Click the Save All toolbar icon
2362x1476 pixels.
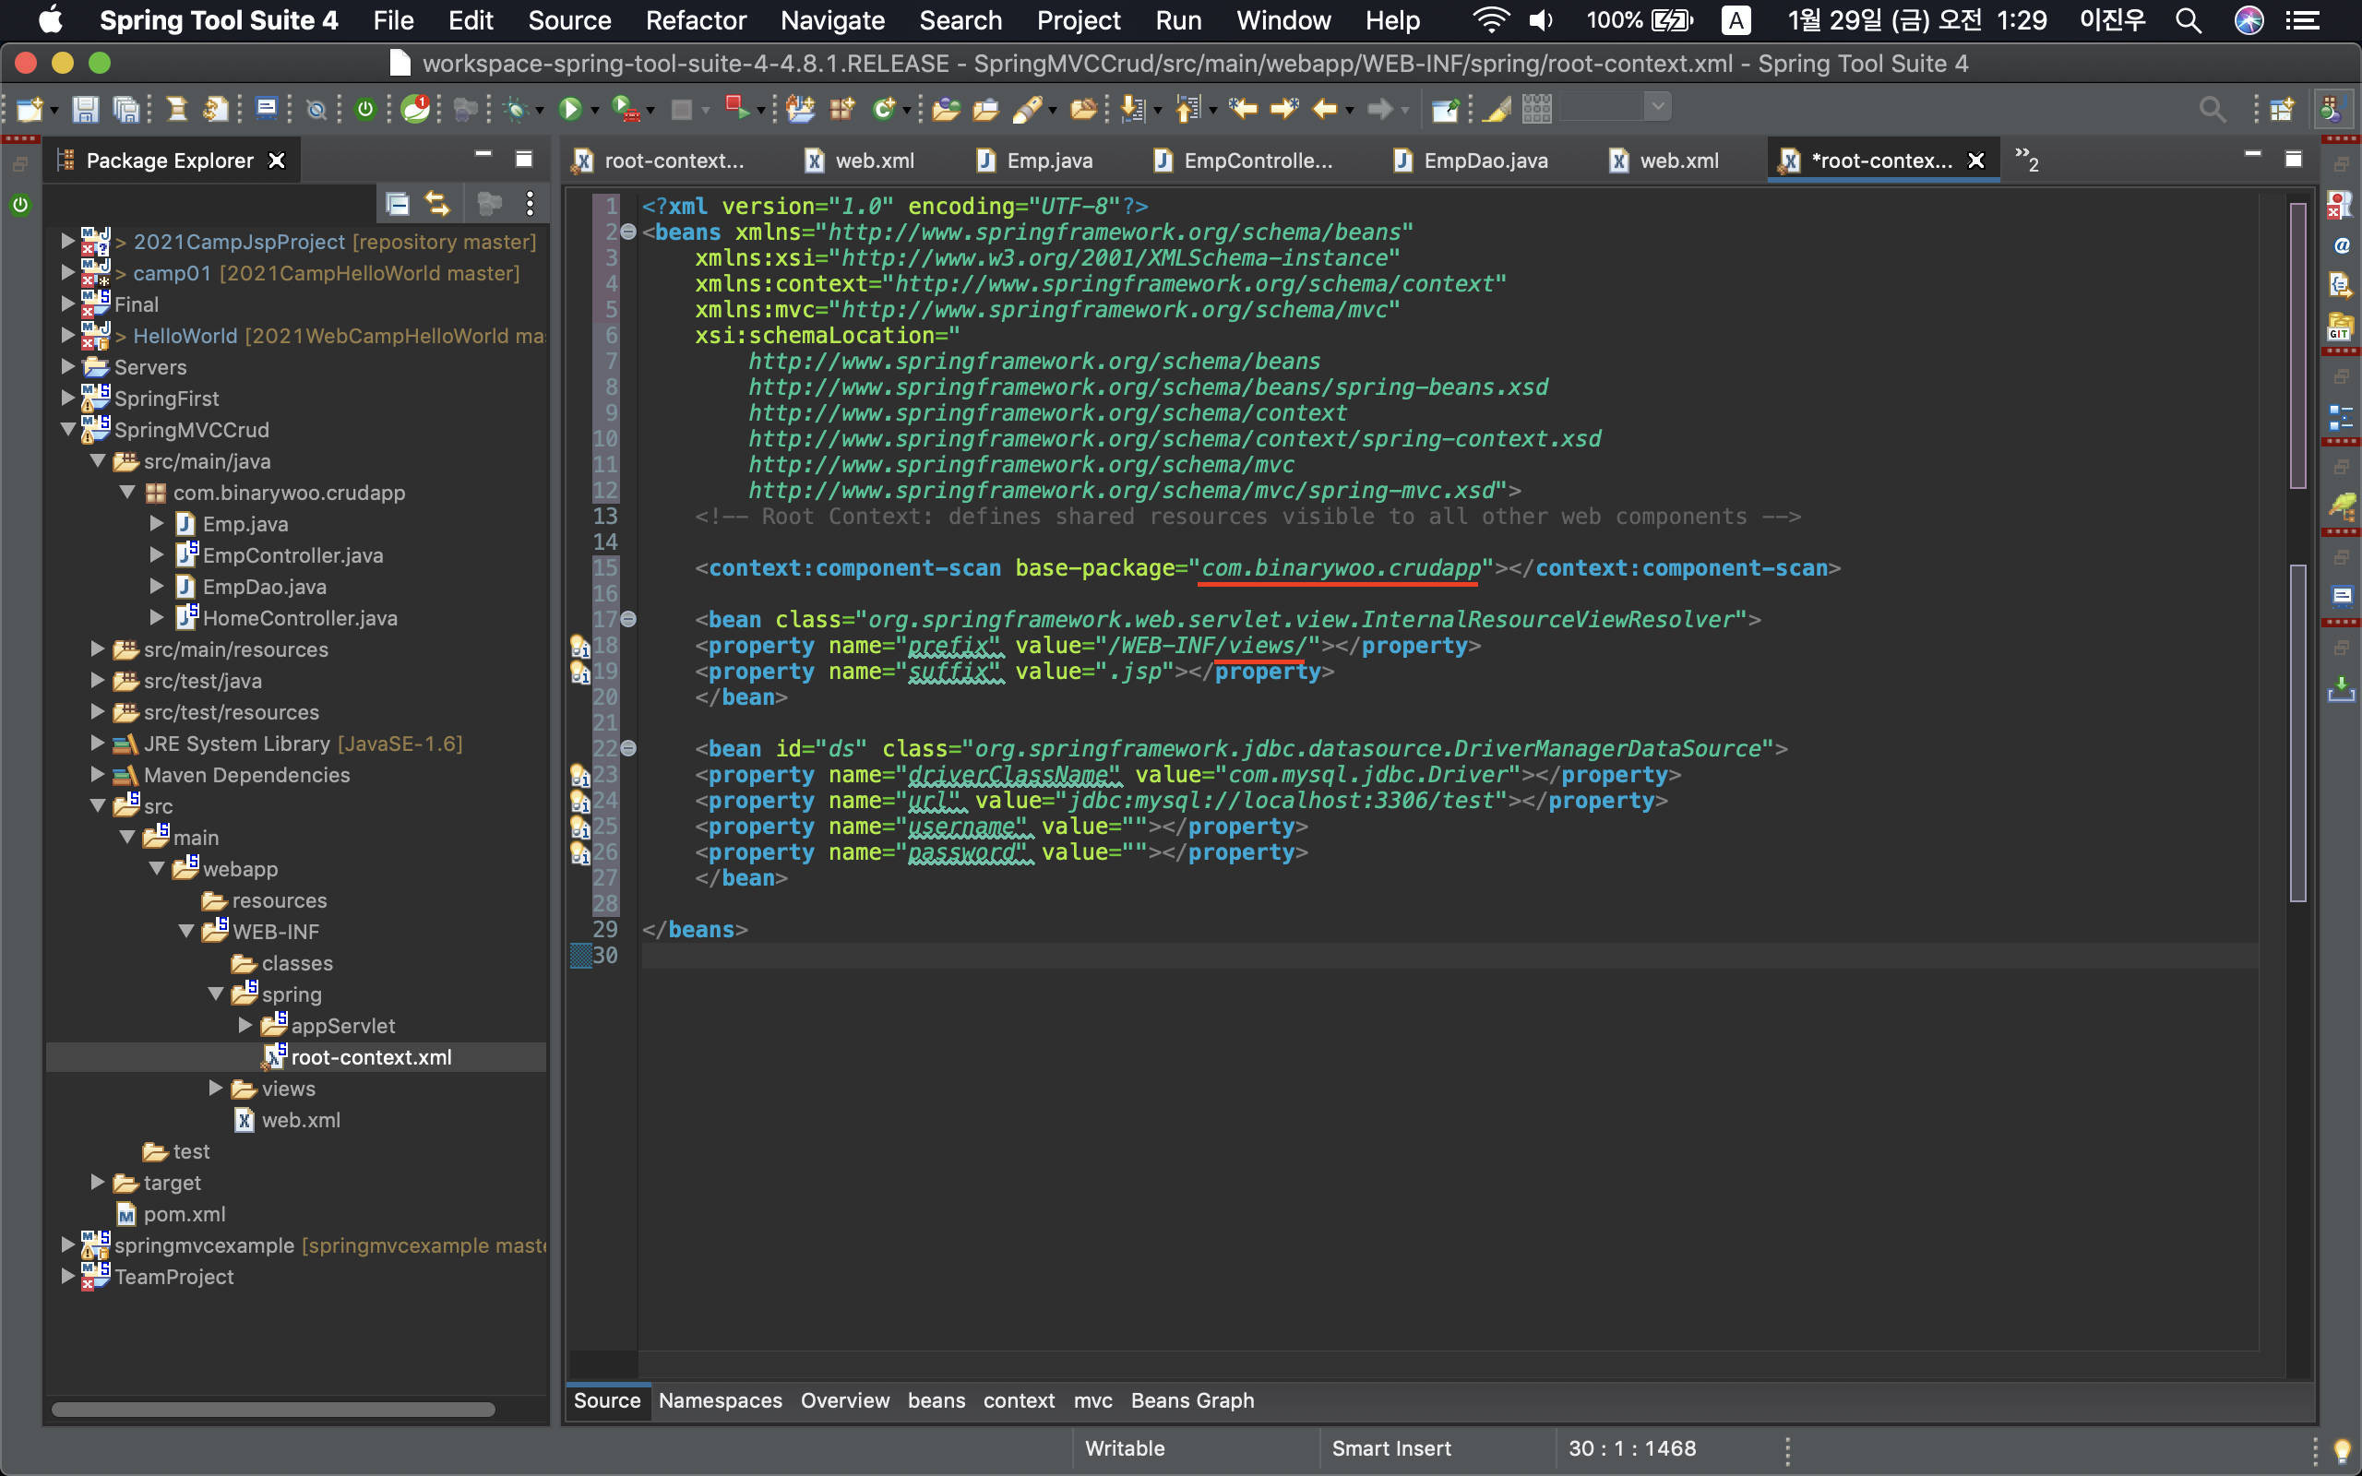(x=125, y=108)
